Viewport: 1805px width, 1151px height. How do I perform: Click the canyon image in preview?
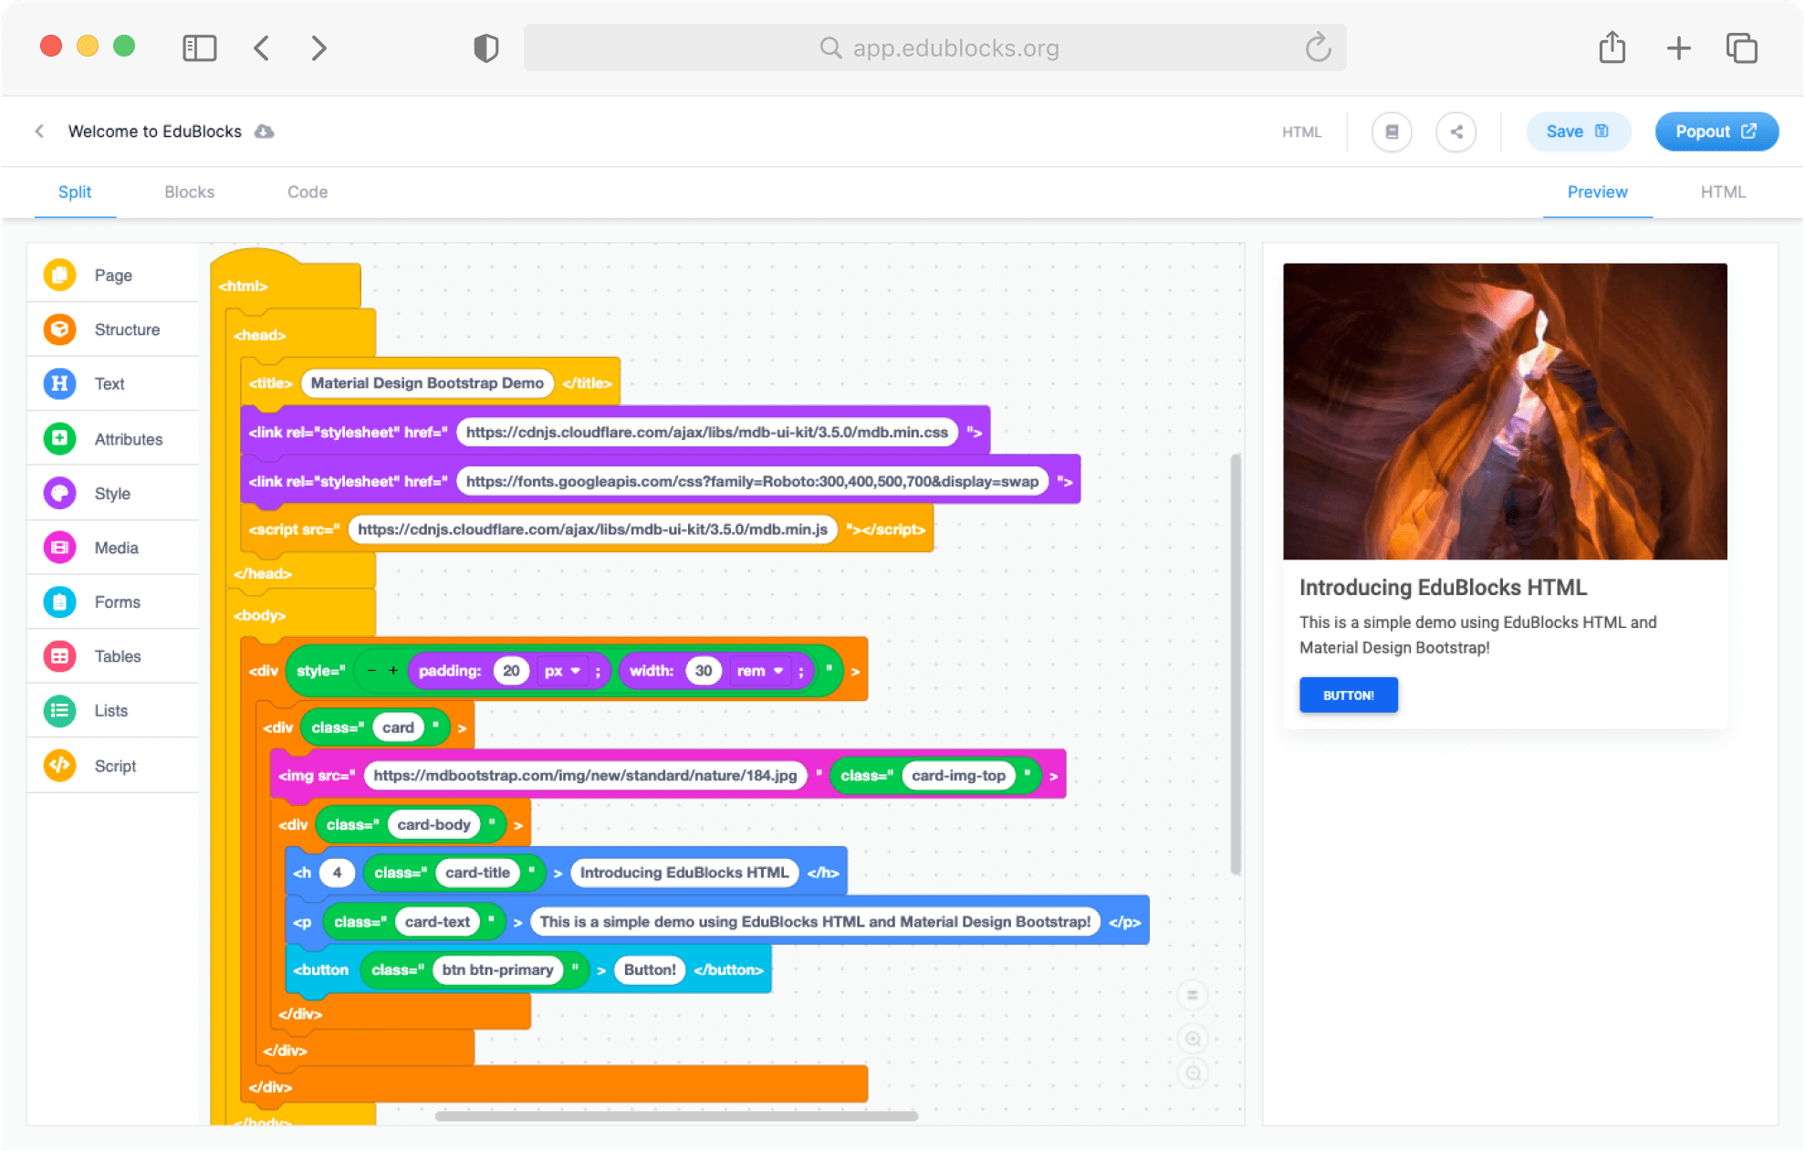coord(1505,411)
